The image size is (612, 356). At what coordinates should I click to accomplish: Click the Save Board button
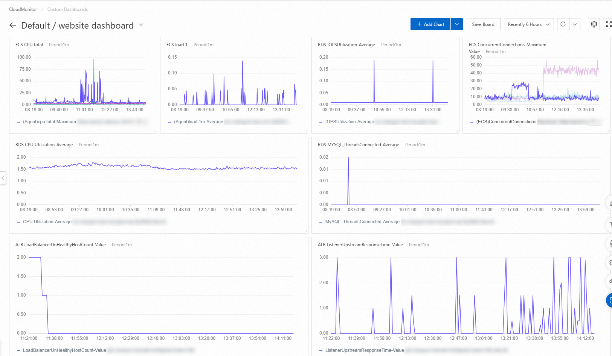(483, 24)
